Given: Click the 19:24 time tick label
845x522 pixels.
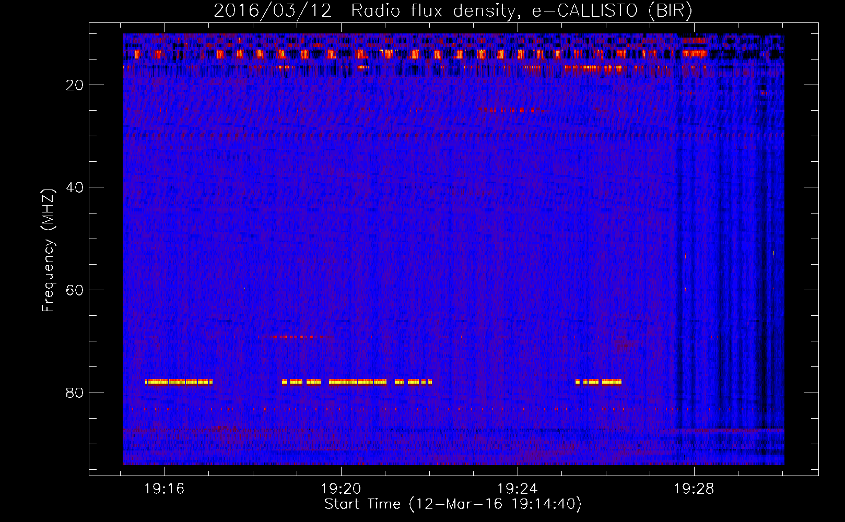Looking at the screenshot, I should pos(518,489).
